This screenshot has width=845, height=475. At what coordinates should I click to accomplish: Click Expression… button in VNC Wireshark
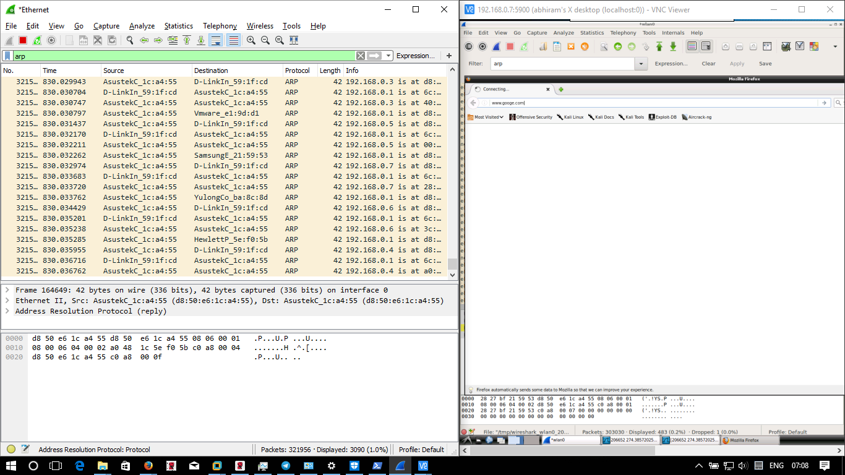671,64
